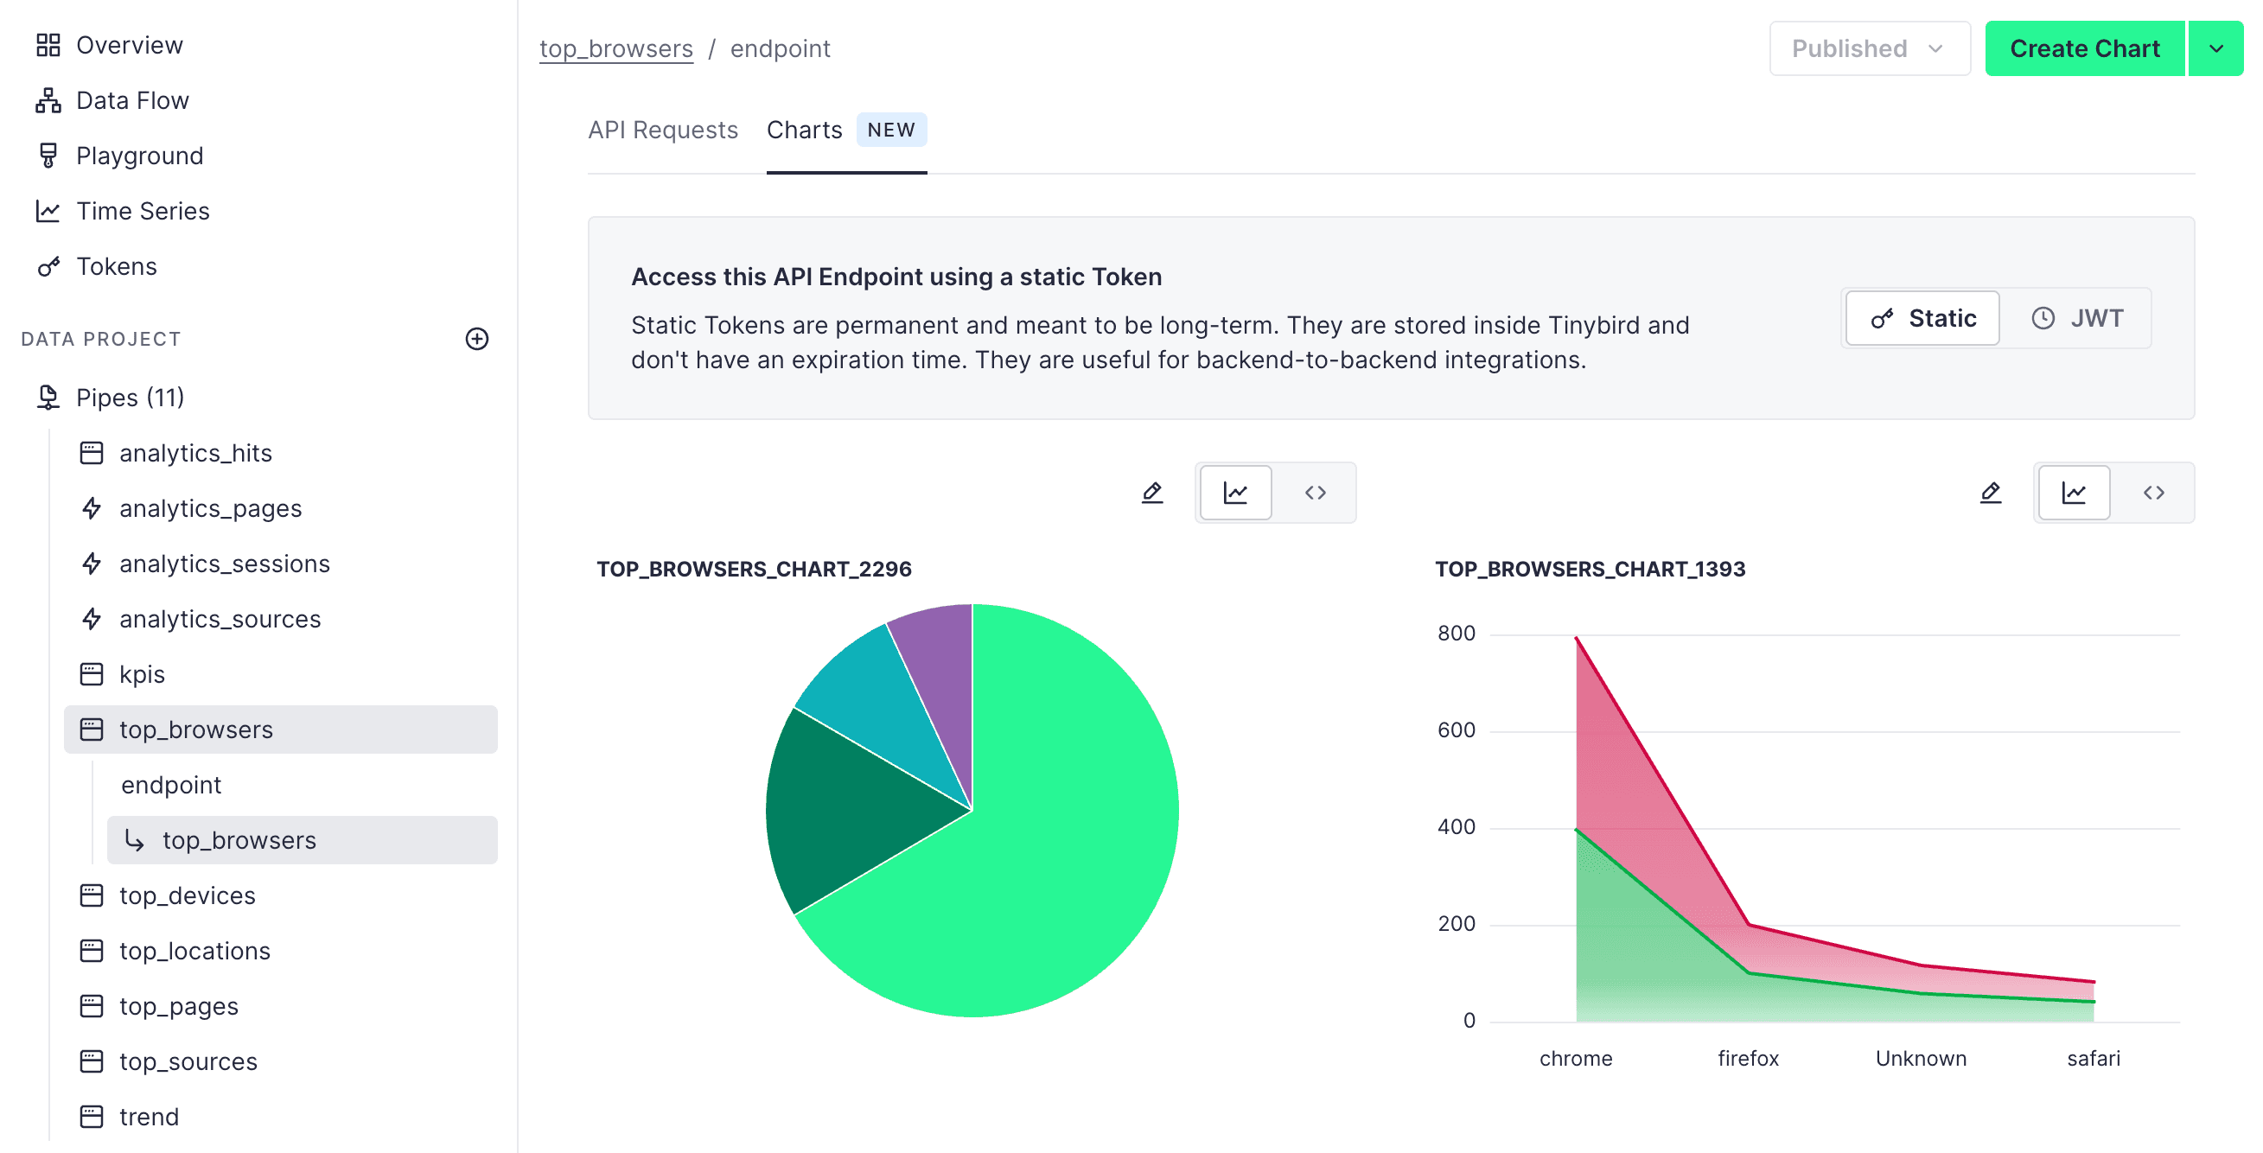This screenshot has height=1153, width=2263.
Task: Open the Data Flow page
Action: (x=131, y=100)
